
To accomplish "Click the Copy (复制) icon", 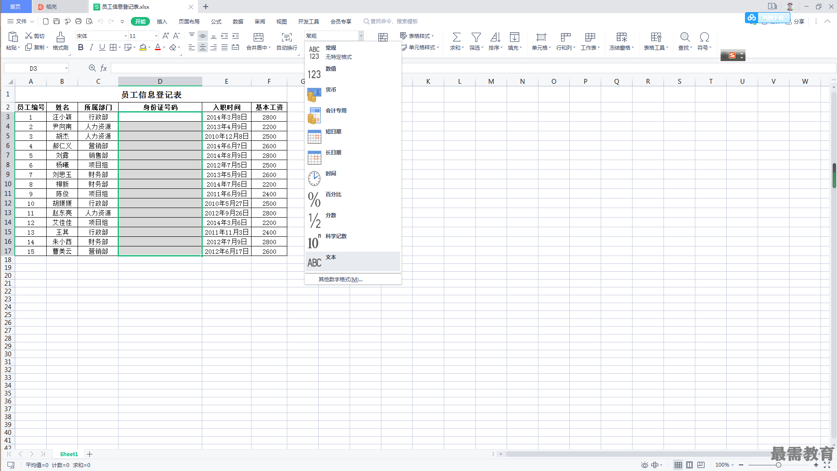I will (x=29, y=47).
